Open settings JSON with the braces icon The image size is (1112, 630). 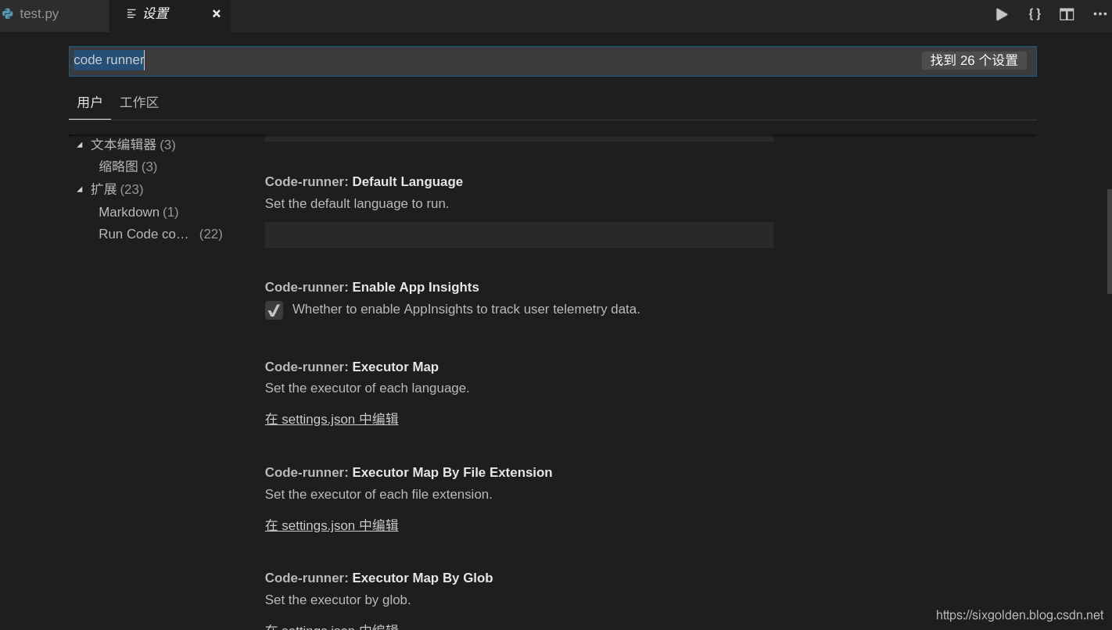1035,14
